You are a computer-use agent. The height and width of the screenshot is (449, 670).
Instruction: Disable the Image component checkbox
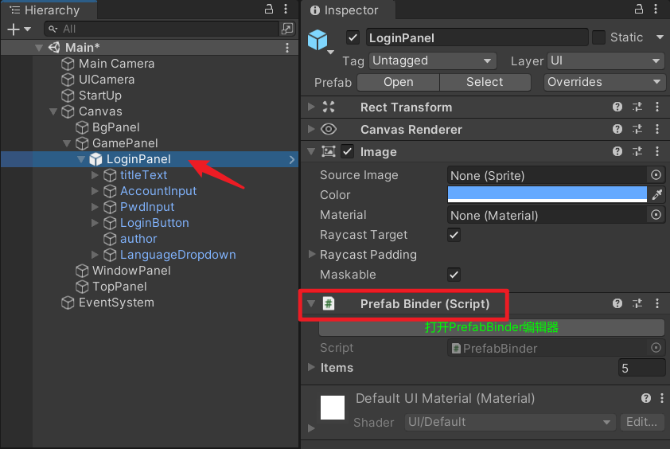click(x=348, y=151)
